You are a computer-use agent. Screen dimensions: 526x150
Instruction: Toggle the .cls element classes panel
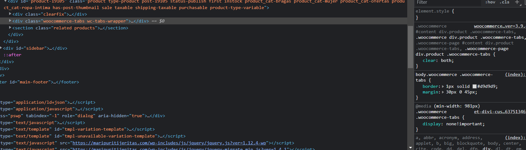pyautogui.click(x=504, y=2)
